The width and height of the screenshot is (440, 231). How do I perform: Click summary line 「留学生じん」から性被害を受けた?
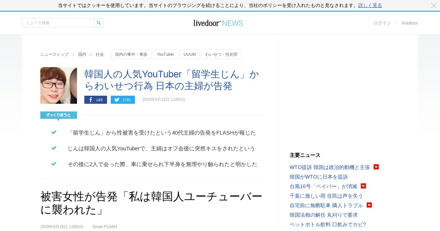162,133
